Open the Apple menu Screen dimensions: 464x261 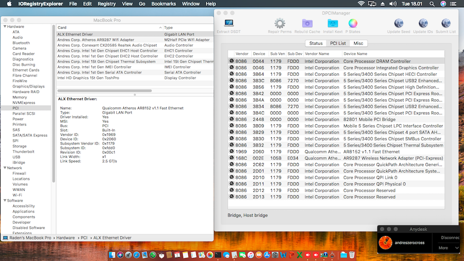click(9, 4)
